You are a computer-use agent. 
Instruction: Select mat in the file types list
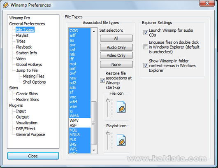[80, 64]
